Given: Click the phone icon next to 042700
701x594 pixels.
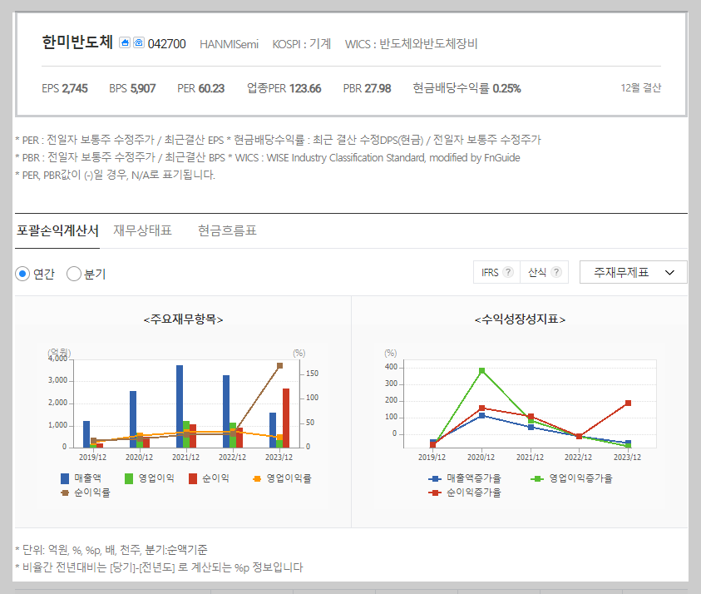Looking at the screenshot, I should click(139, 43).
